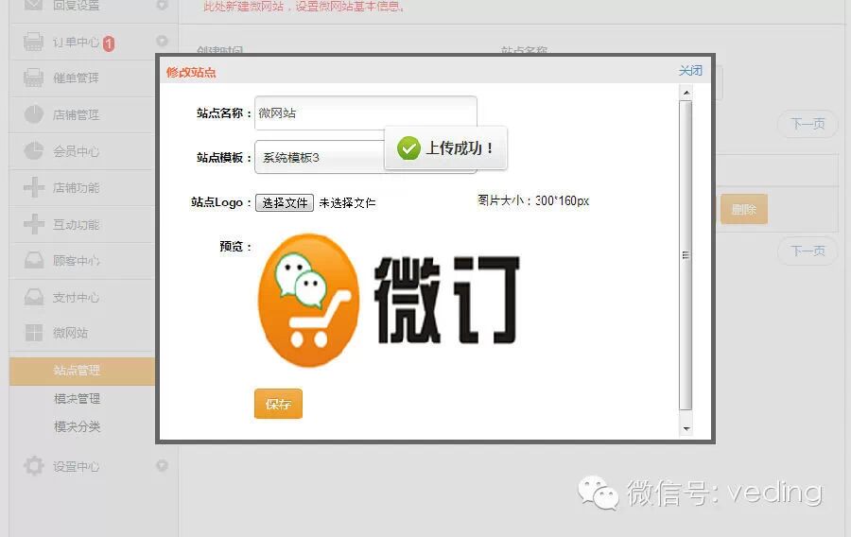Click the 店铺管理 pie icon

pyautogui.click(x=34, y=114)
